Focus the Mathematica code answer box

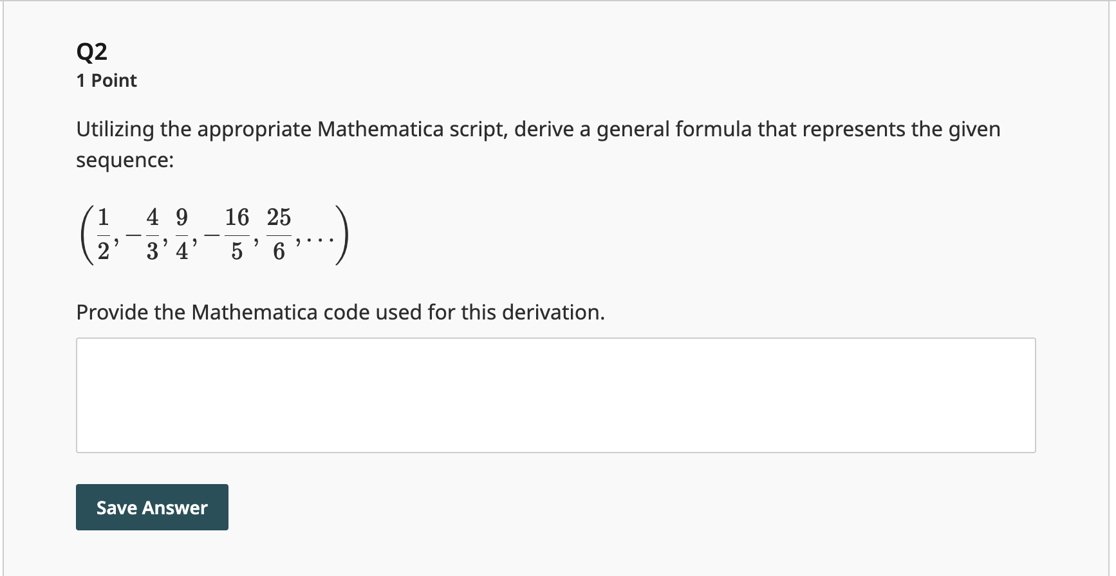tap(555, 395)
